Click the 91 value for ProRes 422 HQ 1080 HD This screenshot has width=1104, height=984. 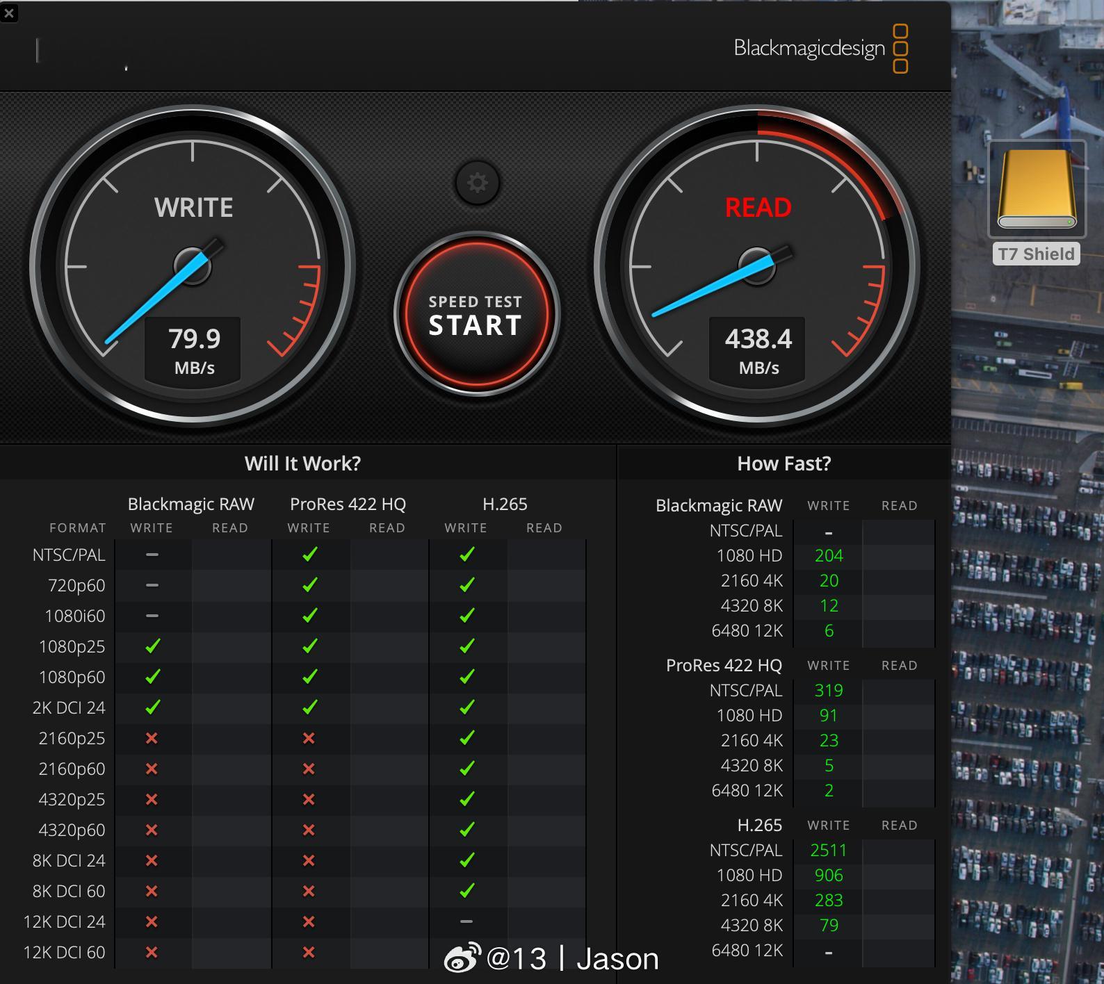[x=829, y=715]
